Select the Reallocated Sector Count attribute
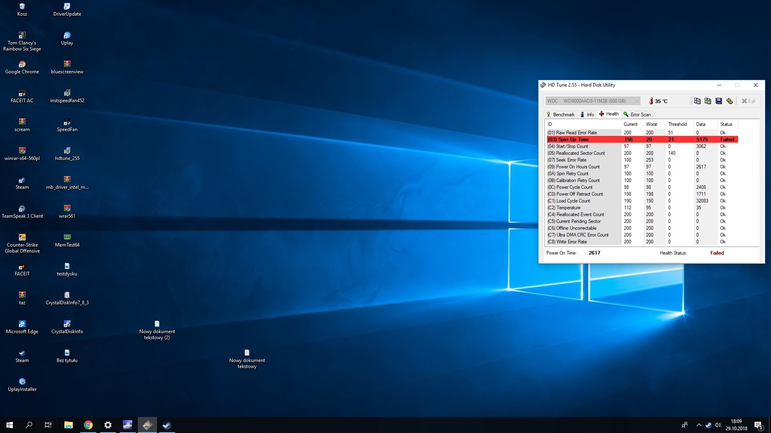This screenshot has height=433, width=771. (x=642, y=153)
